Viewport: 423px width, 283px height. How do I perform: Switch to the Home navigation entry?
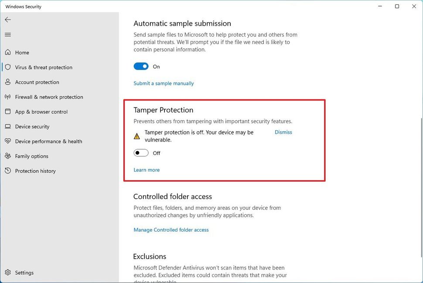[22, 52]
